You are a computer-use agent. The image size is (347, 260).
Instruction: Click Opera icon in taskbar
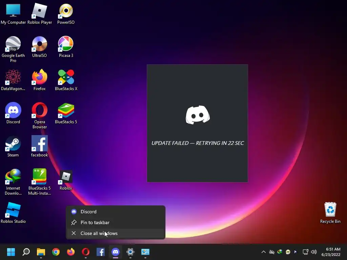point(86,252)
